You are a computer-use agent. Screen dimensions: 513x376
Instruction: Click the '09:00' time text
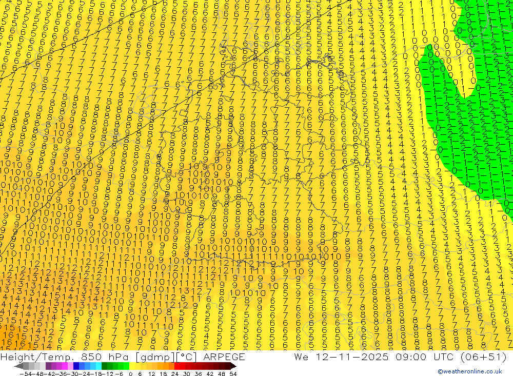pos(410,357)
